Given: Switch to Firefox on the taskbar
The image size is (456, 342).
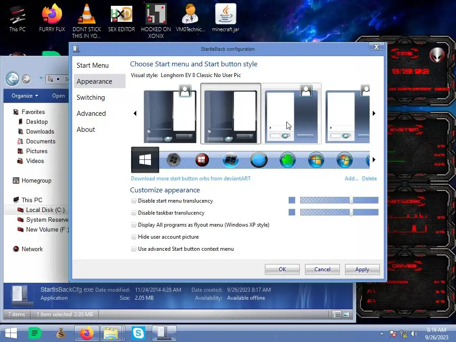Looking at the screenshot, I should [x=87, y=333].
